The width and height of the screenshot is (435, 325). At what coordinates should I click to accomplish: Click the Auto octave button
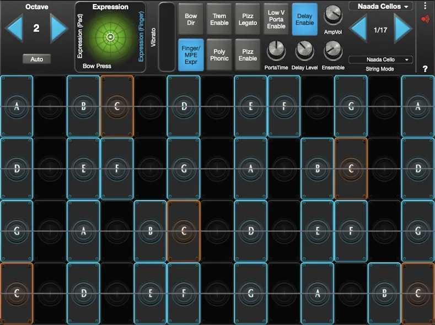coord(36,59)
